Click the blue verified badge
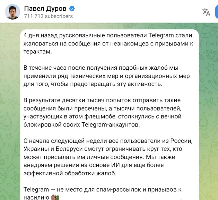This screenshot has height=200, width=218. pyautogui.click(x=72, y=9)
